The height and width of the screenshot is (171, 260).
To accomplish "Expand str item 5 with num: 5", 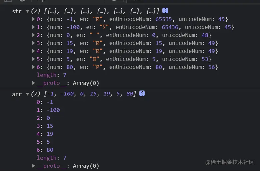I will pos(33,59).
